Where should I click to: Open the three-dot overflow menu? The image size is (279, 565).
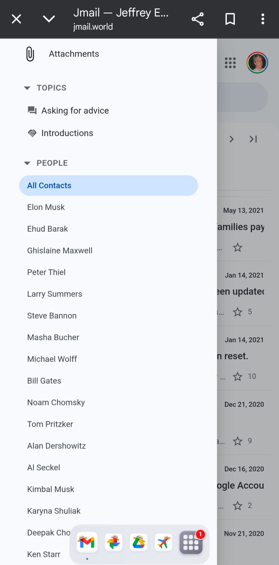coord(262,19)
